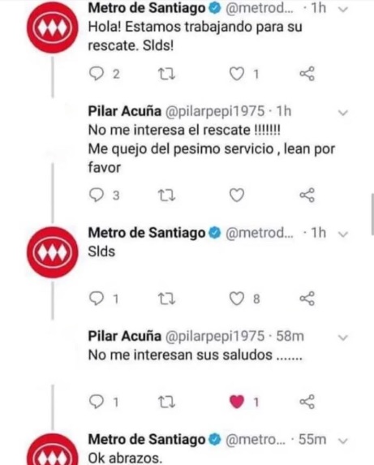
Task: Retweet Metro's standalone 'Slds' tweet
Action: tap(166, 299)
